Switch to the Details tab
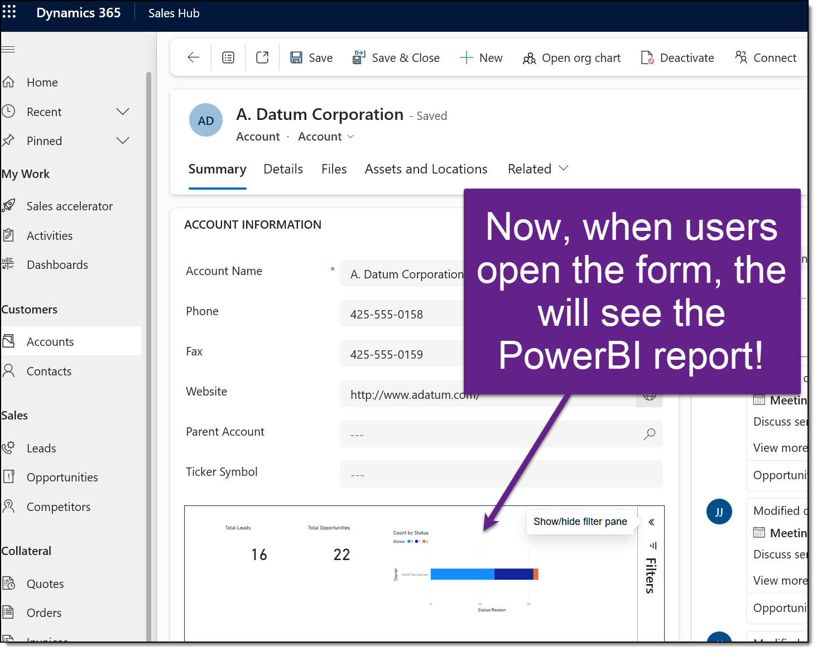 (x=283, y=169)
